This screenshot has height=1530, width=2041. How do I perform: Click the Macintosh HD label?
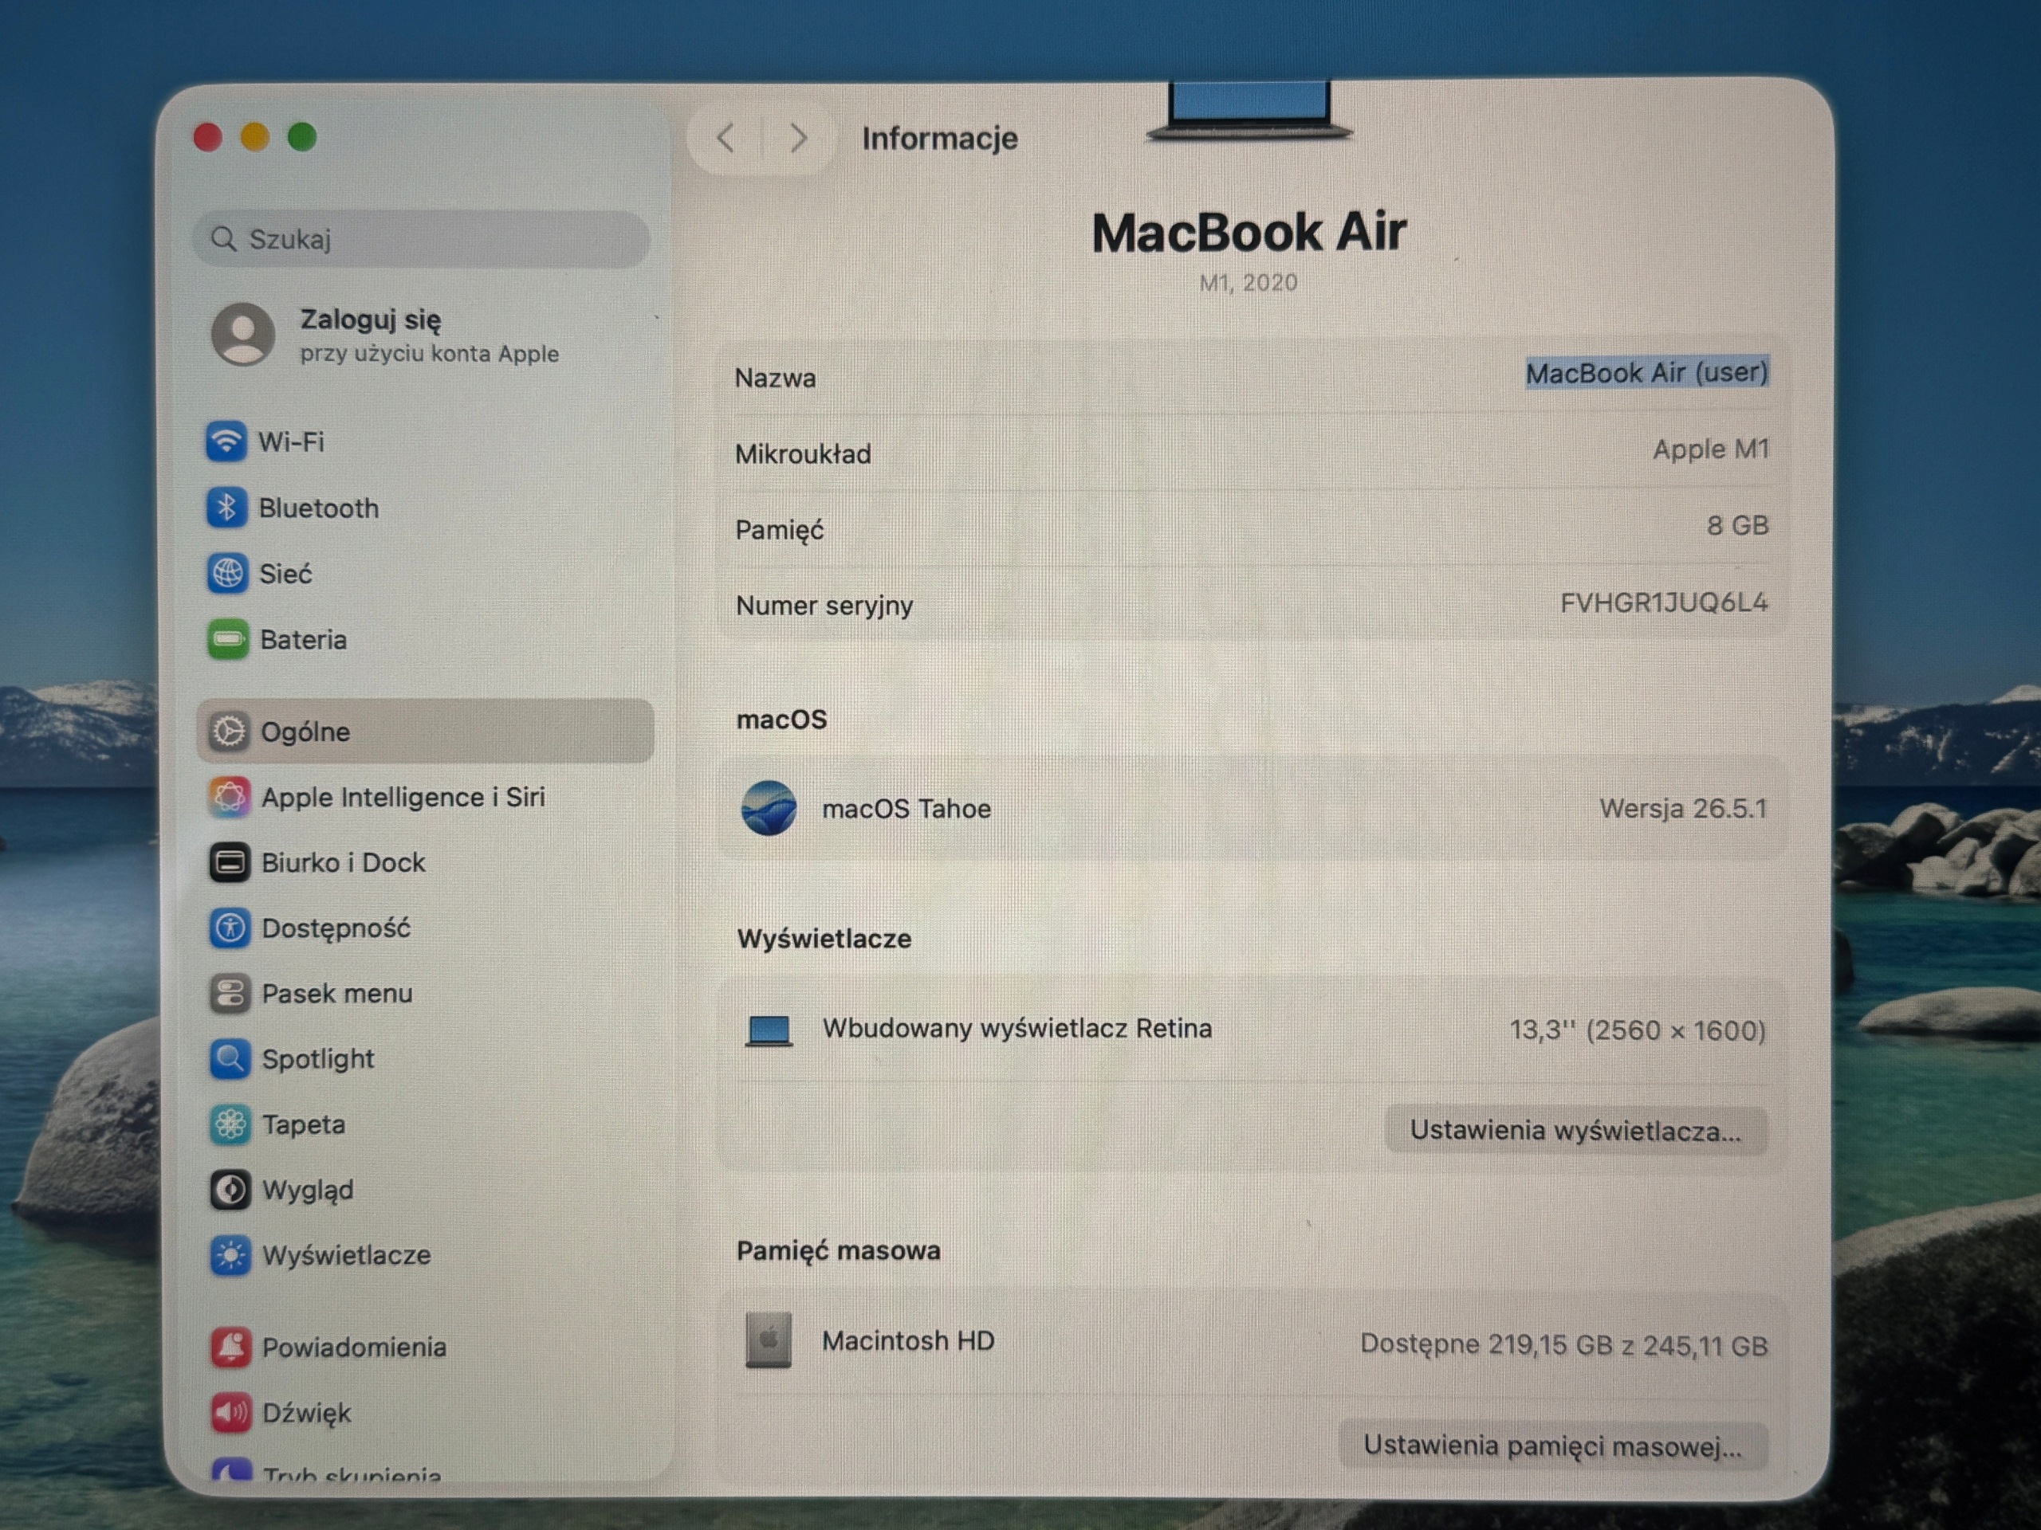click(x=909, y=1341)
